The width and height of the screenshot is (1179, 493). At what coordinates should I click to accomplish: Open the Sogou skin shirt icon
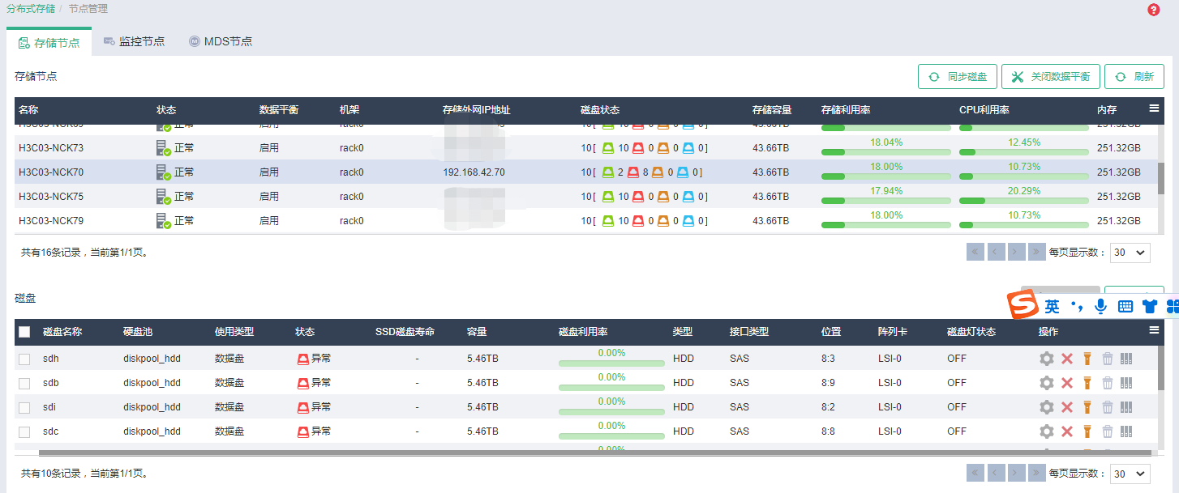click(x=1149, y=306)
